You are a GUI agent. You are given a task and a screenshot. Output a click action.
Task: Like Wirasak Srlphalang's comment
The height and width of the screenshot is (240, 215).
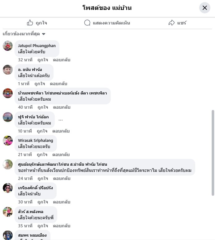pos(42,155)
